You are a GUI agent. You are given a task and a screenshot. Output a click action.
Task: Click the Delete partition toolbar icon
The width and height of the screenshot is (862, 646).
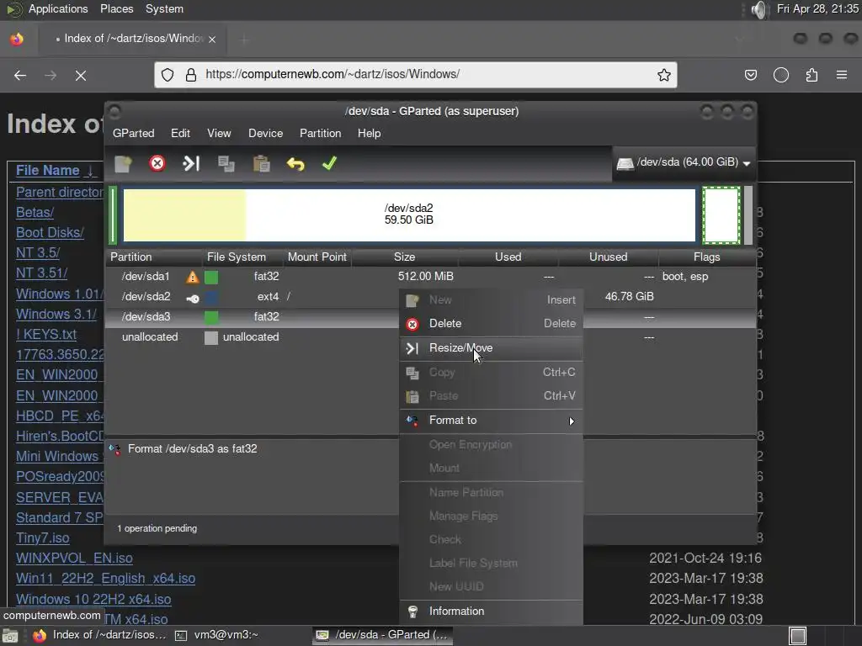(157, 164)
